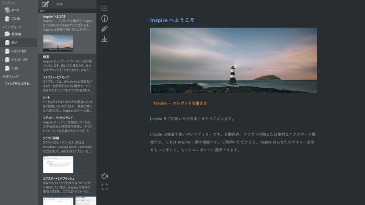Click the orange Inspire — エレガントな書き方 text
365x205 pixels.
pyautogui.click(x=180, y=103)
